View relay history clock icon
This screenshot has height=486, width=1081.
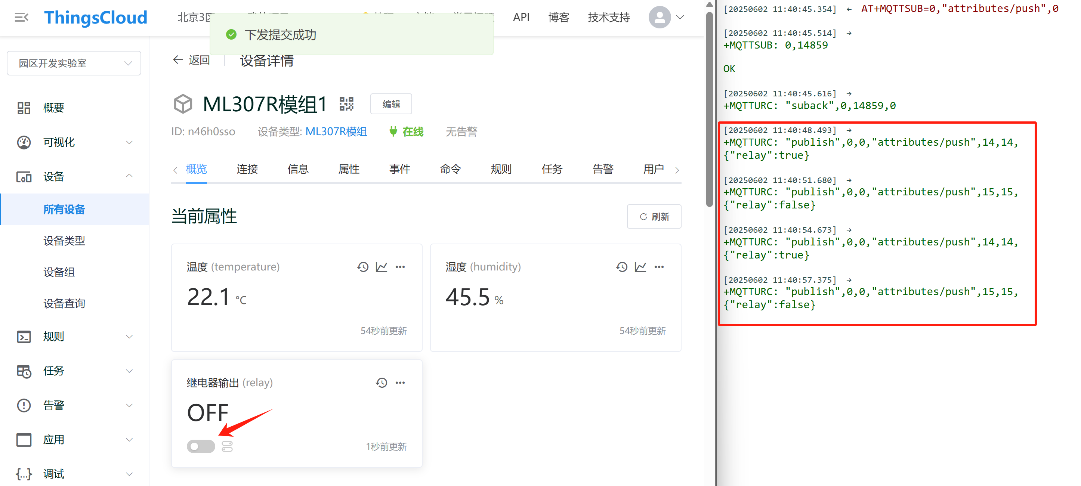[x=382, y=383]
